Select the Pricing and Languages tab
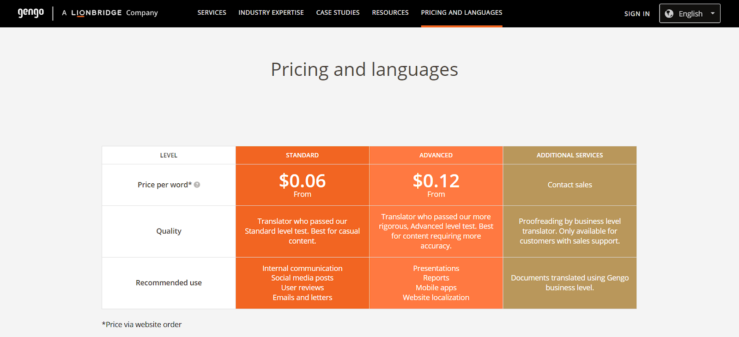Viewport: 739px width, 337px height. pyautogui.click(x=461, y=12)
